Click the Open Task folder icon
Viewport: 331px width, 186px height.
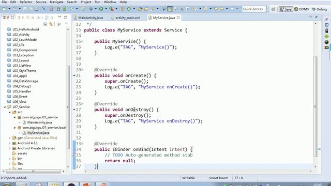coord(146,9)
